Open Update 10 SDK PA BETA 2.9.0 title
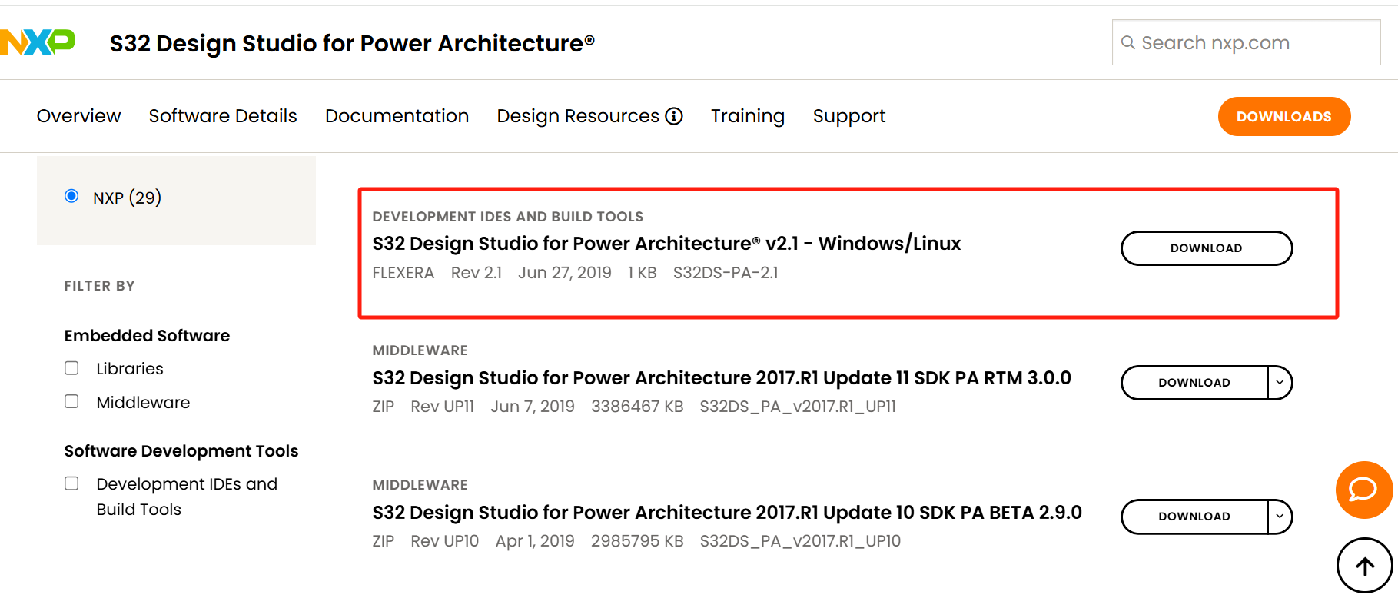 pyautogui.click(x=727, y=513)
